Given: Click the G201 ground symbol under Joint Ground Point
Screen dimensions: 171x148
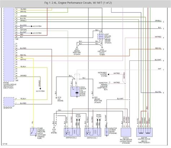Looking at the screenshot, I should coord(77,48).
